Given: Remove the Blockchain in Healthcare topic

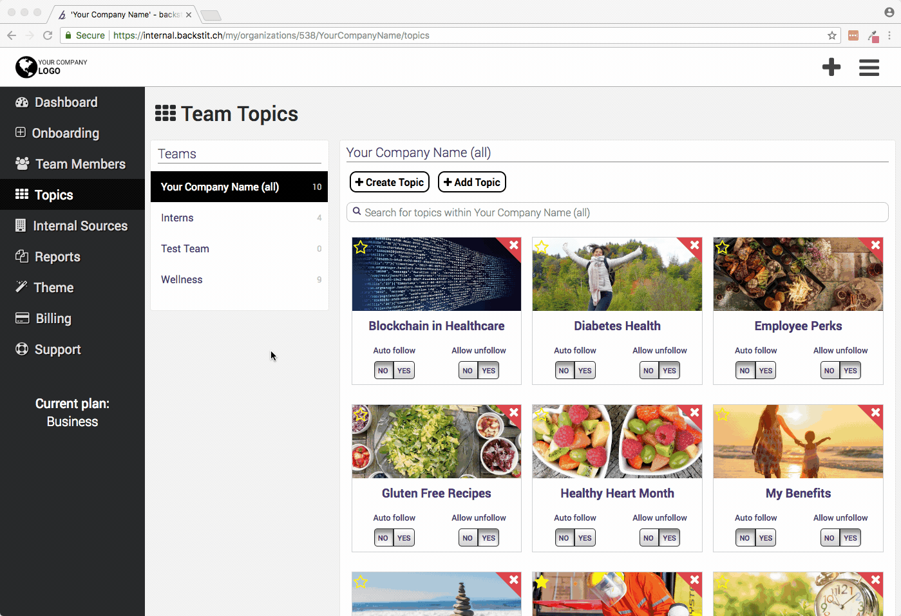Looking at the screenshot, I should [514, 245].
